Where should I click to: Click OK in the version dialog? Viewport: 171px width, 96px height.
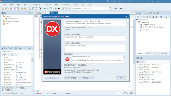[x=121, y=78]
